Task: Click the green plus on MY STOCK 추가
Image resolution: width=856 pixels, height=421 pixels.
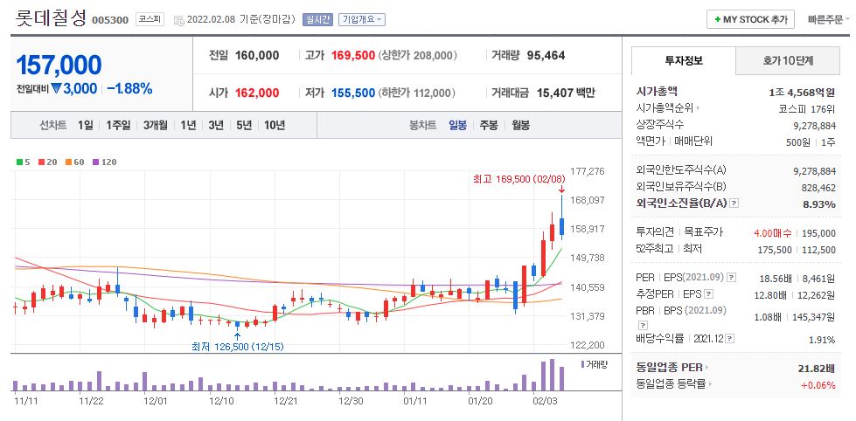Action: click(x=717, y=19)
